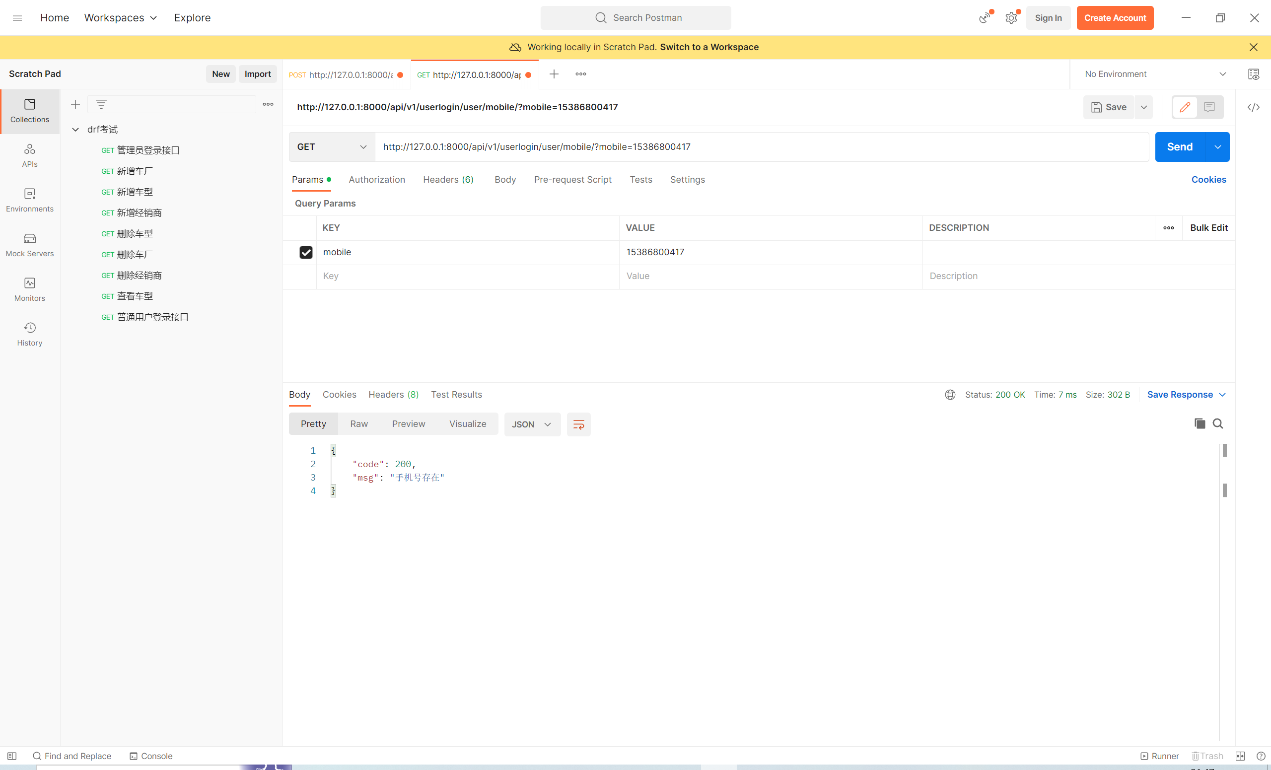1271x770 pixels.
Task: Collapse the drf考试 collection
Action: tap(75, 130)
